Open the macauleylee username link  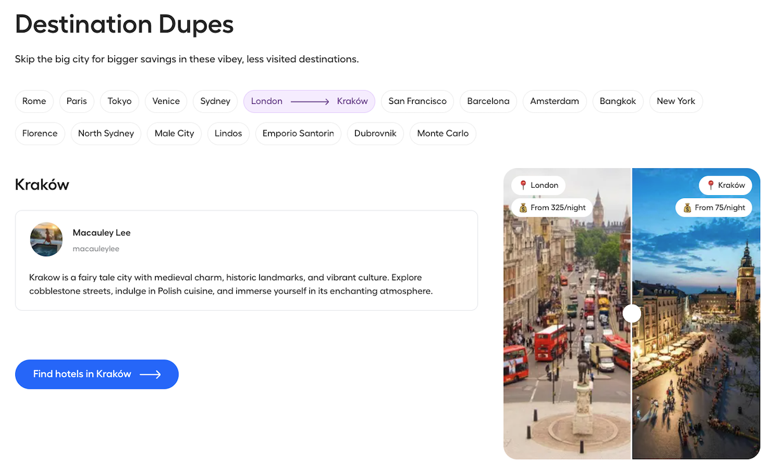coord(96,249)
